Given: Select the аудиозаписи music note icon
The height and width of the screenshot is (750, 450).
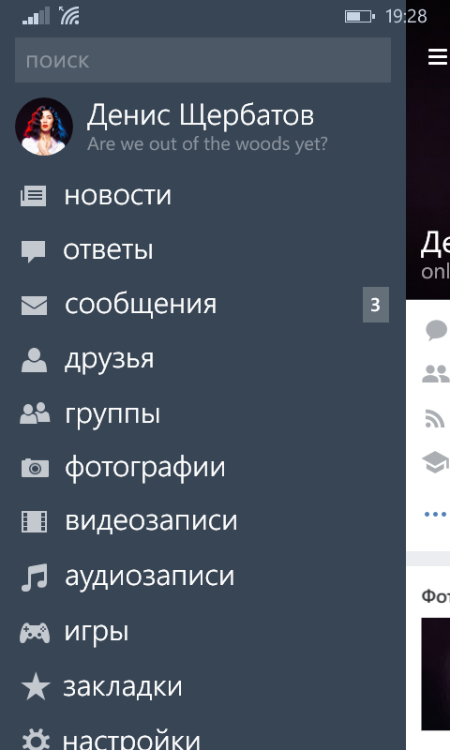Looking at the screenshot, I should (35, 577).
